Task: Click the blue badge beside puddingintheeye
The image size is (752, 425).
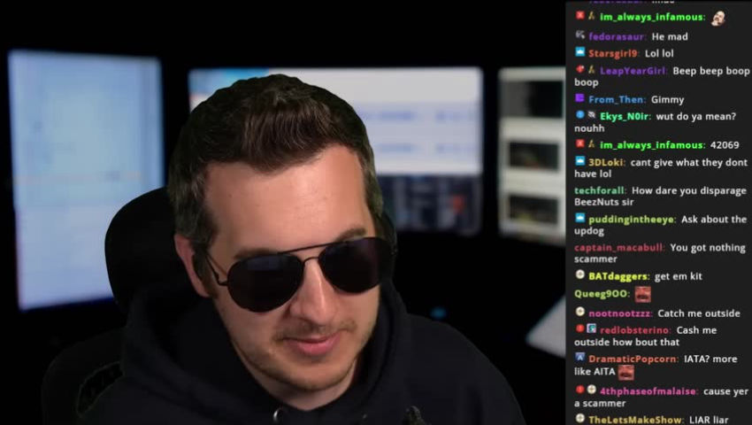Action: pos(579,218)
